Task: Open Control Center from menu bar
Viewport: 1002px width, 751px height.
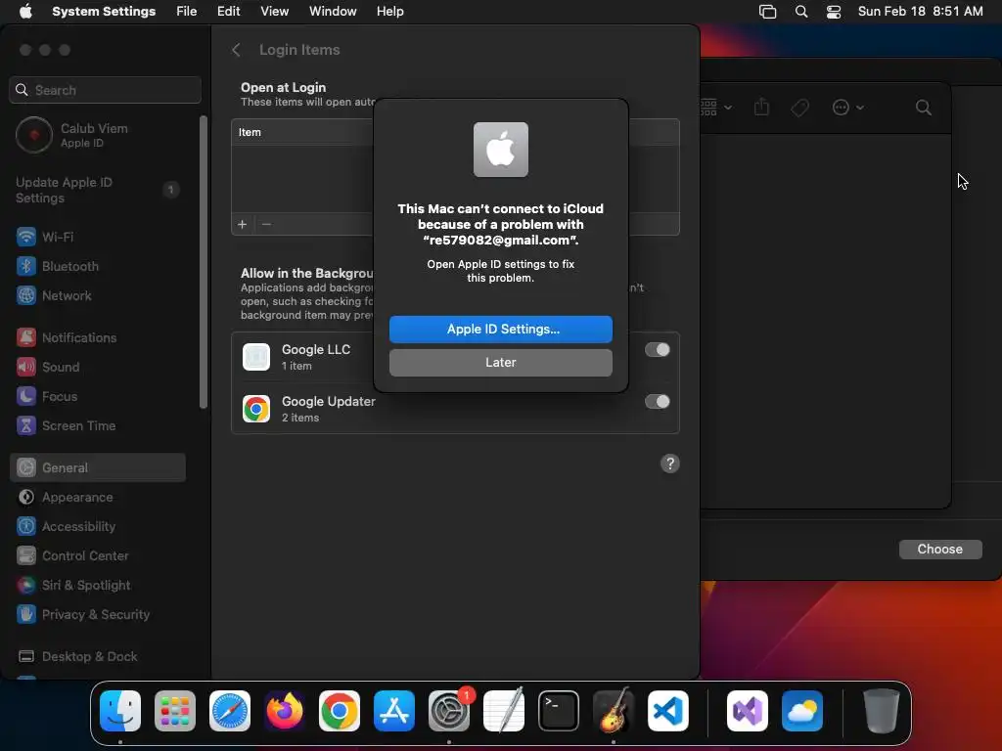Action: pyautogui.click(x=834, y=12)
